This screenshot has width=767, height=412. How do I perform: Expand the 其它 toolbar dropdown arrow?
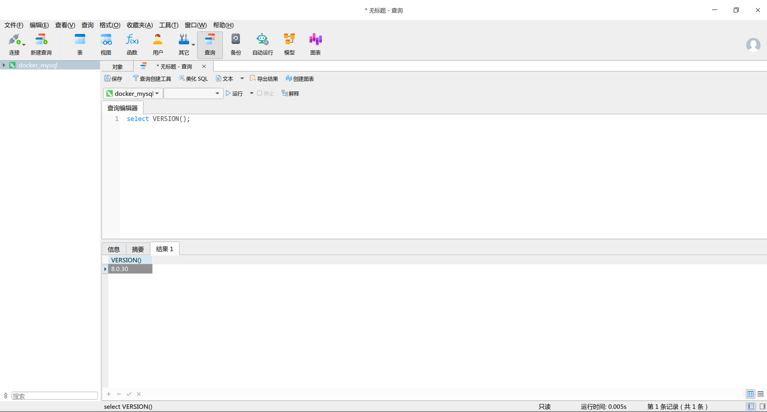click(194, 44)
